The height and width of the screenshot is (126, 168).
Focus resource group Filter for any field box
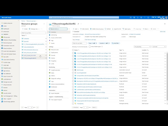[x=33, y=33]
